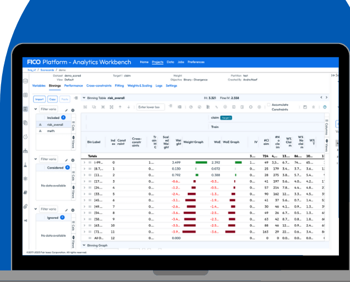Switch to the Weights & Scaling tab
The width and height of the screenshot is (350, 282).
[140, 85]
